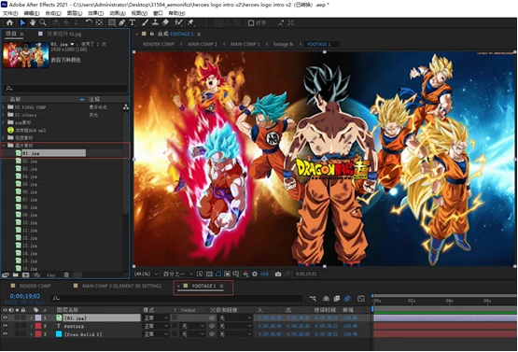This screenshot has height=352, width=518.
Task: Select the 10.jpg project item
Action: coord(26,222)
